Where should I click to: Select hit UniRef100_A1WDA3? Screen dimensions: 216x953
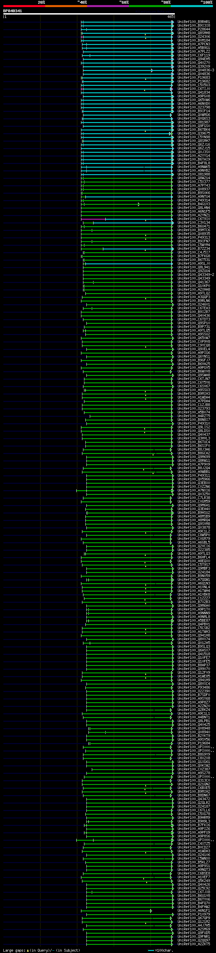point(193,851)
